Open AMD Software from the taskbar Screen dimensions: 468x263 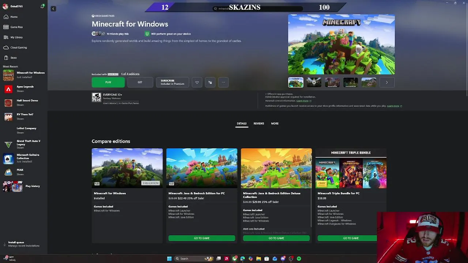click(x=227, y=259)
